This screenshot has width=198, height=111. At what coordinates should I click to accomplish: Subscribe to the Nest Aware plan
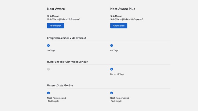[x=56, y=26]
